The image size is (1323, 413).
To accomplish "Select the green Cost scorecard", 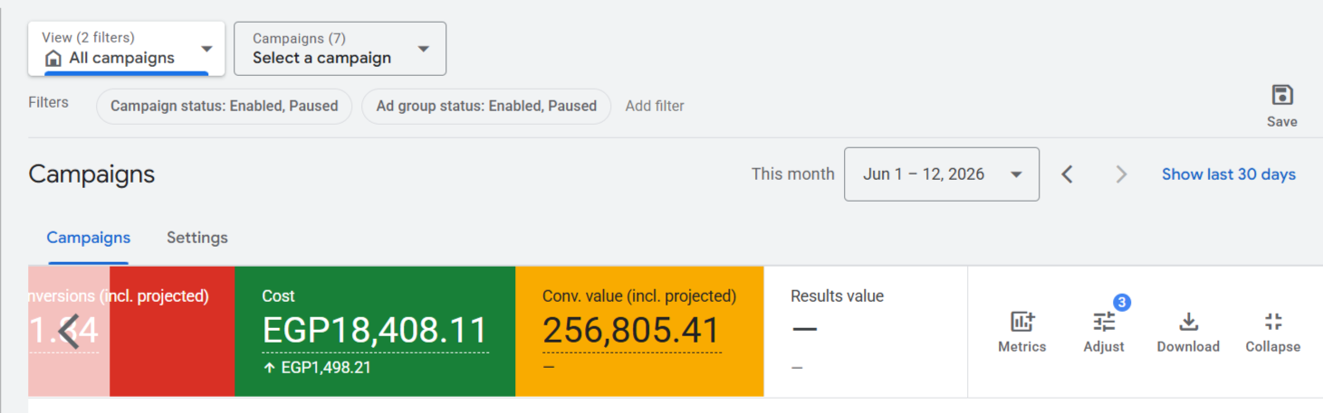I will [375, 332].
